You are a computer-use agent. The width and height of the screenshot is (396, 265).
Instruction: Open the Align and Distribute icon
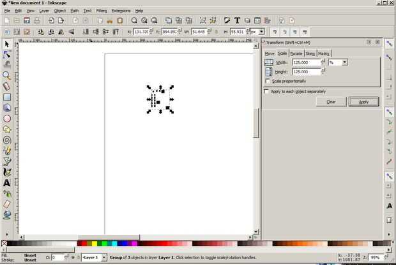point(267,20)
